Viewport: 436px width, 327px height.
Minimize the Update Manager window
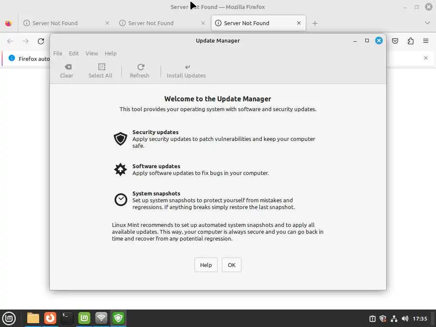[x=355, y=41]
